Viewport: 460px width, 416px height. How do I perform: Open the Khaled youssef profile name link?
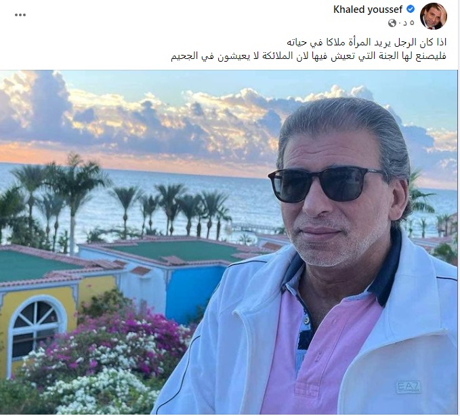[x=368, y=9]
